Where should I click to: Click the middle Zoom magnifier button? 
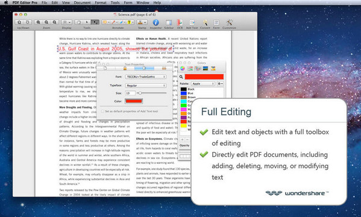[x=46, y=22]
